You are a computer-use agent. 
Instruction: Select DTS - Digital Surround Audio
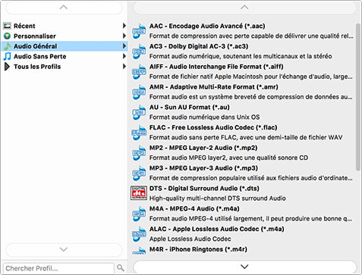(x=243, y=193)
